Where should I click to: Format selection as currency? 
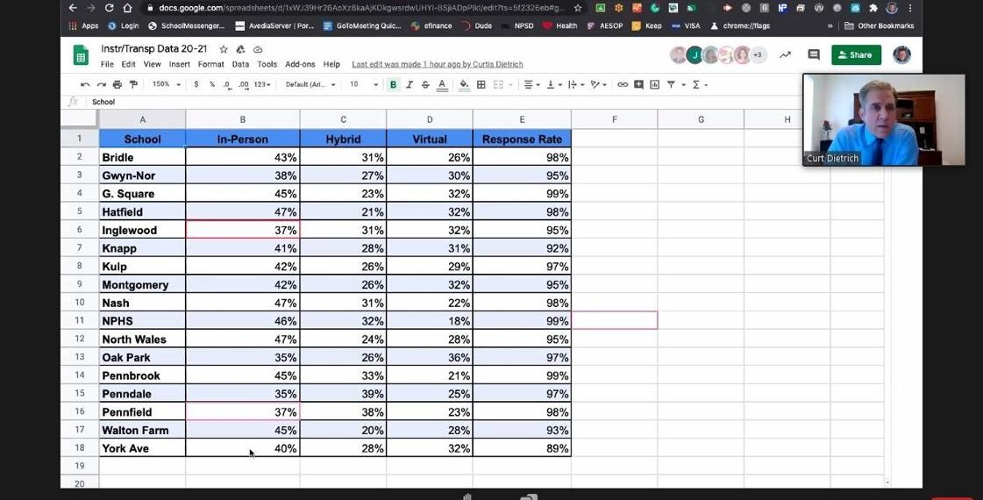pyautogui.click(x=196, y=85)
